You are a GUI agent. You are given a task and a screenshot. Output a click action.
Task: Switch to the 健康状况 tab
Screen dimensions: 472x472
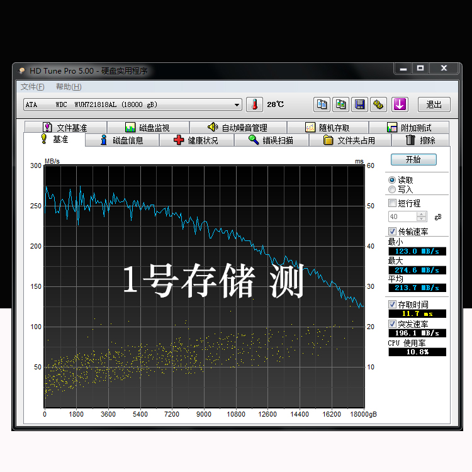[x=196, y=140]
